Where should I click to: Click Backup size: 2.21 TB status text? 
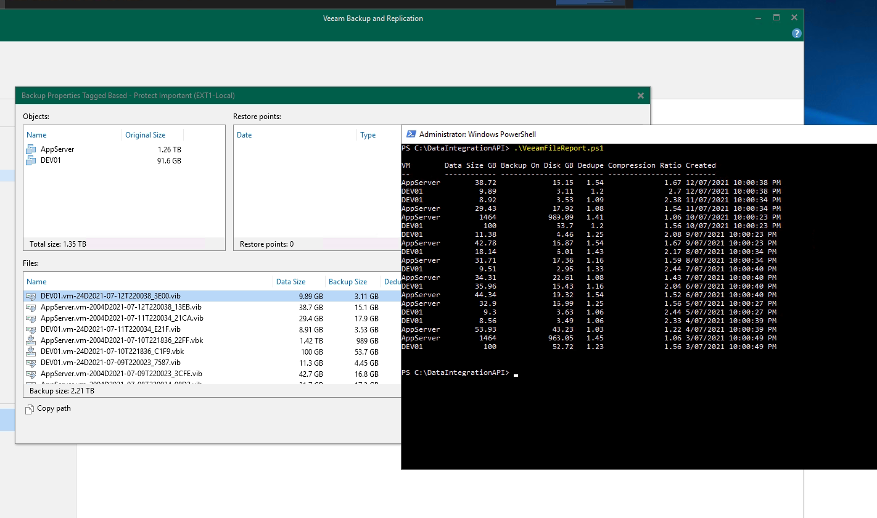coord(62,391)
